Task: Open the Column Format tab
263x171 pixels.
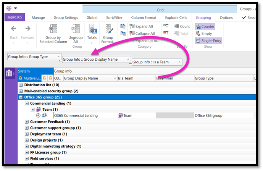Action: [144, 18]
